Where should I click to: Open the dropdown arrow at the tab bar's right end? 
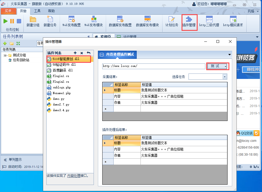pos(257,37)
